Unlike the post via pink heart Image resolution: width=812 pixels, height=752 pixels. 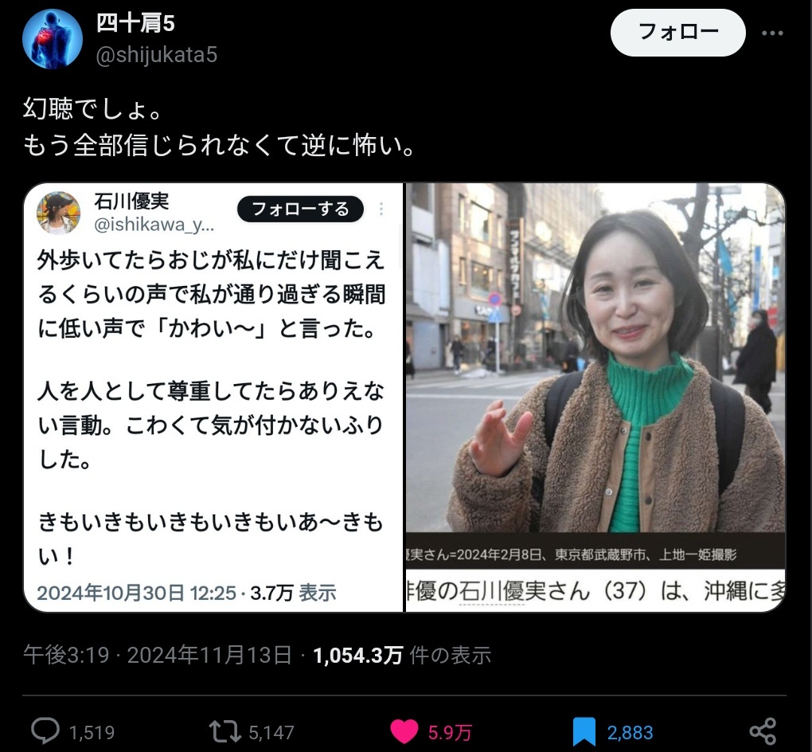pyautogui.click(x=404, y=732)
